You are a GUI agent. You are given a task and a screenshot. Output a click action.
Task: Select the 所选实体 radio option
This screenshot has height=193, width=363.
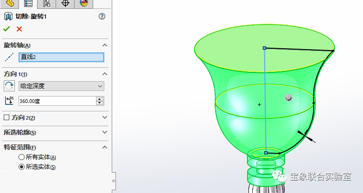pyautogui.click(x=21, y=167)
